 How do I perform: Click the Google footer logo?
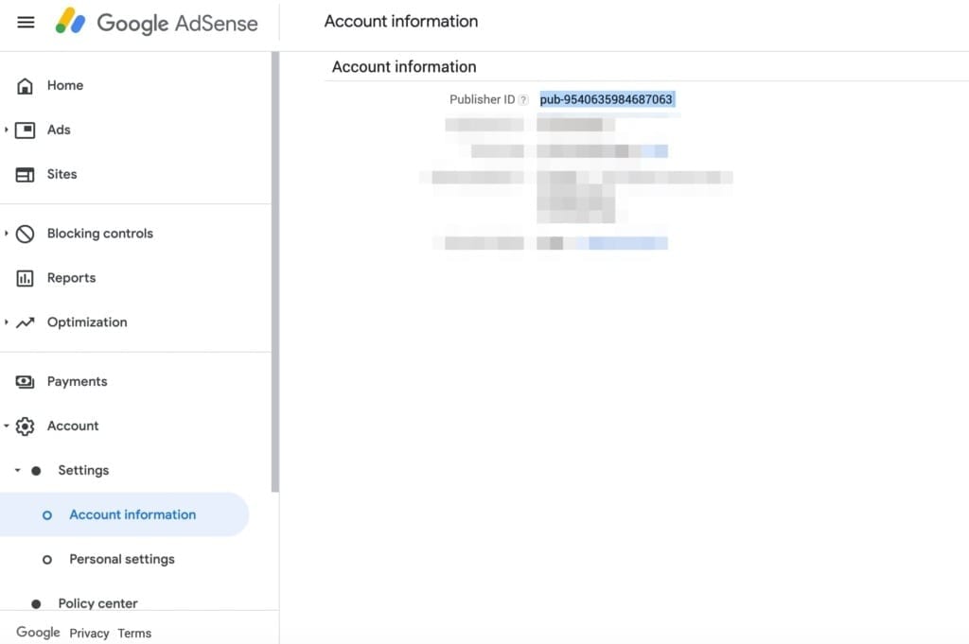[x=38, y=633]
